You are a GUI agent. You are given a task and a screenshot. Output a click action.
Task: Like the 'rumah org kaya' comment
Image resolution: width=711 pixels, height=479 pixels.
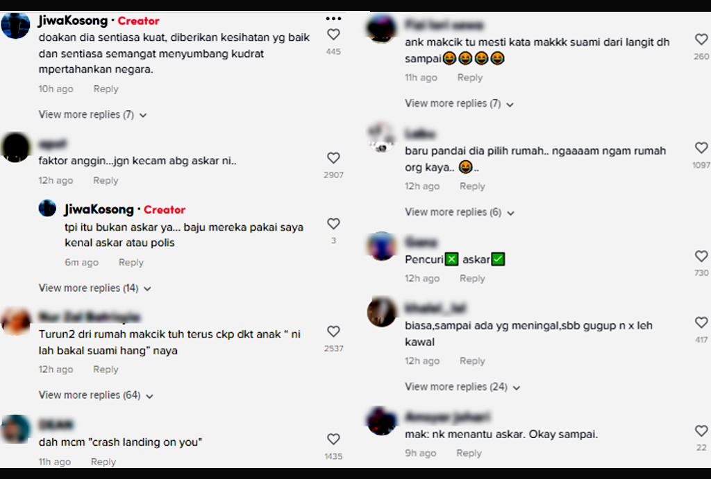[701, 148]
